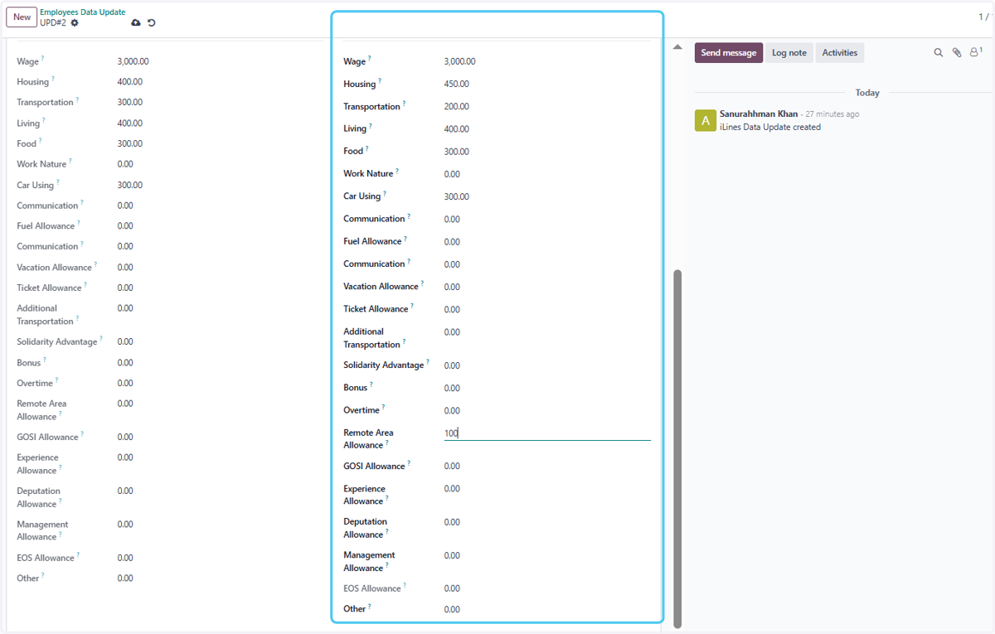Open the gear actions menu beside UPD#2
Image resolution: width=995 pixels, height=634 pixels.
point(75,22)
